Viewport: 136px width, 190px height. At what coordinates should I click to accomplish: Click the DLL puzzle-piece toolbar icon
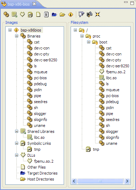[x=22, y=14]
